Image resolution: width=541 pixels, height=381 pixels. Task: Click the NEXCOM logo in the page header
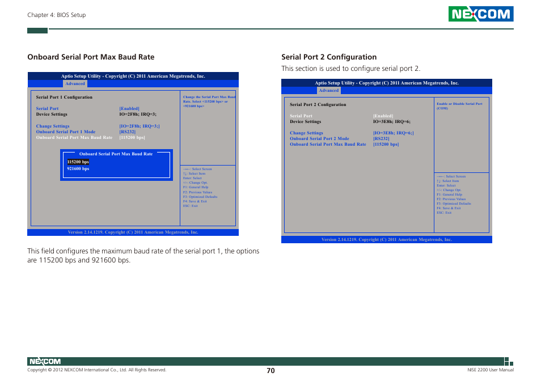tap(481, 14)
